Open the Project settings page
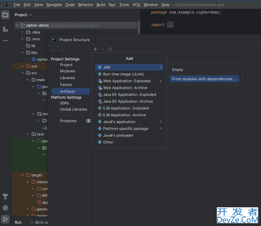 66,65
